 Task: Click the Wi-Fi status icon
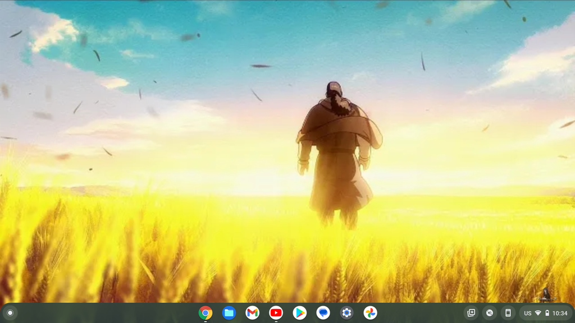[x=538, y=313]
